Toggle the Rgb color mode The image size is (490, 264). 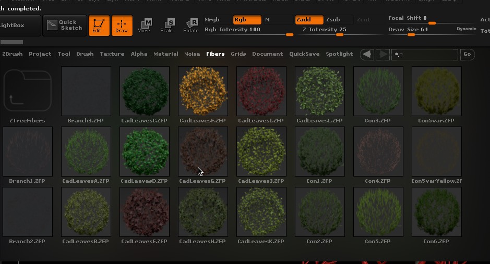click(x=247, y=20)
